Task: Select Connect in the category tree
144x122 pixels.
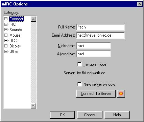Action: tap(17, 19)
